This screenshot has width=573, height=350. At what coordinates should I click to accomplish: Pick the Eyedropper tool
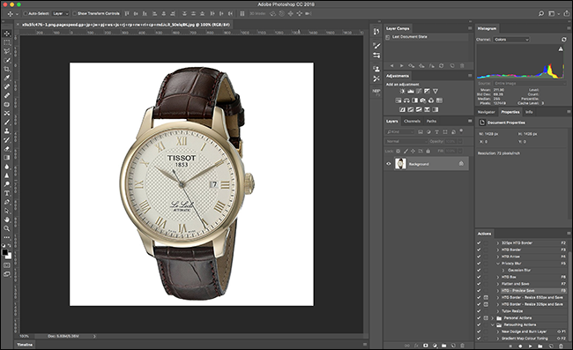[x=7, y=78]
